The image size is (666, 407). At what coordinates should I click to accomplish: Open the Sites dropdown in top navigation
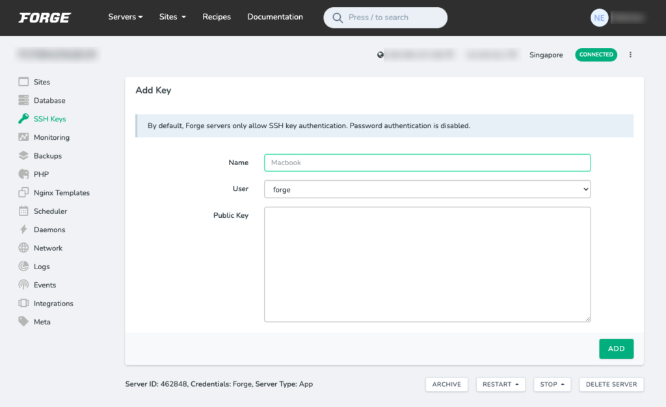click(x=172, y=17)
